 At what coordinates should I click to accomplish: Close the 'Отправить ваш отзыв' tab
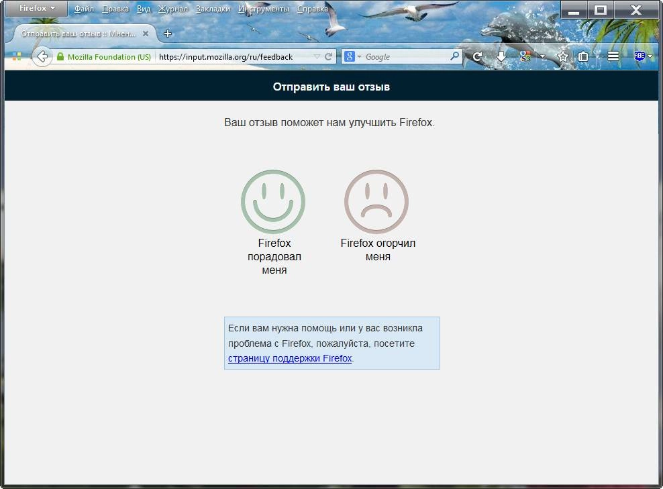(146, 34)
